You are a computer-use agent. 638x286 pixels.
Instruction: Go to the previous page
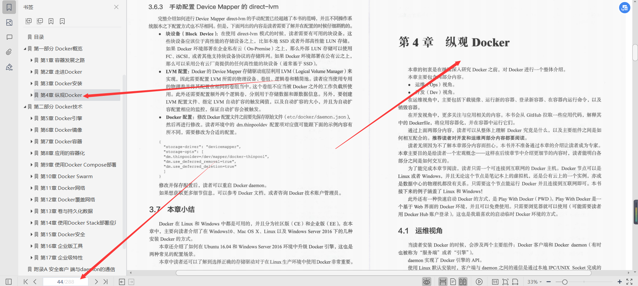35,282
